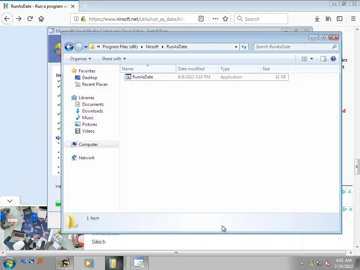Switch to Explorer taskbar button
This screenshot has height=270, width=360.
point(114,263)
